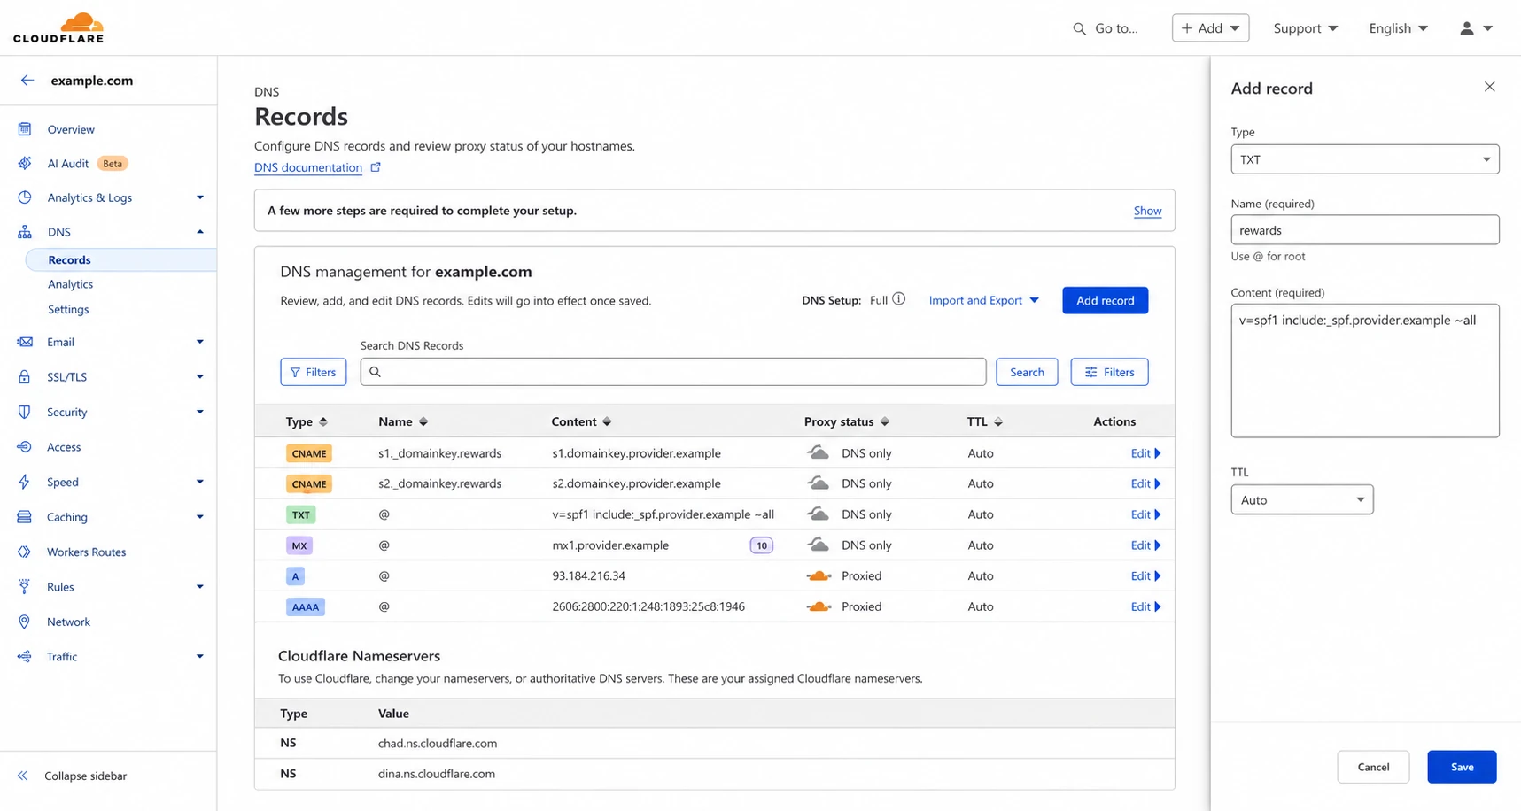Expand the Email sidebar section

coord(200,342)
